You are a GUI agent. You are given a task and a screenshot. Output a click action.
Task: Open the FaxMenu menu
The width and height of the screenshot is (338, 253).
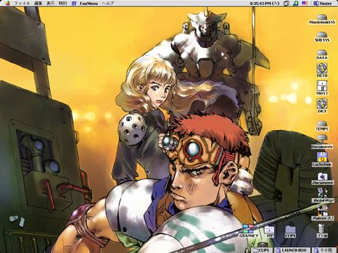(89, 4)
